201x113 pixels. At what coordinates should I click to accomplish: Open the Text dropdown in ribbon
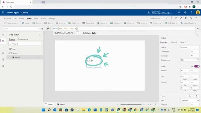click(48, 23)
